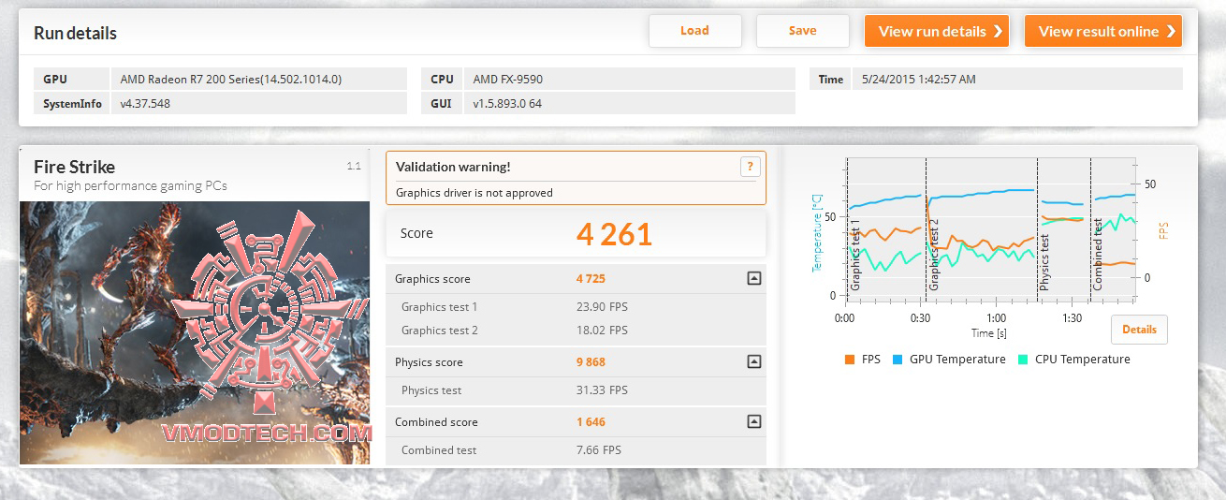Click the Validation warning! heading
Image resolution: width=1226 pixels, height=500 pixels.
point(453,167)
